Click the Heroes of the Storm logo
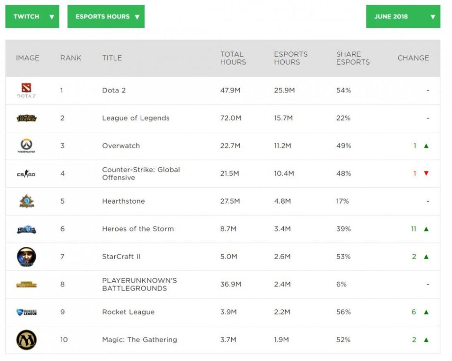The image size is (452, 361). 26,229
